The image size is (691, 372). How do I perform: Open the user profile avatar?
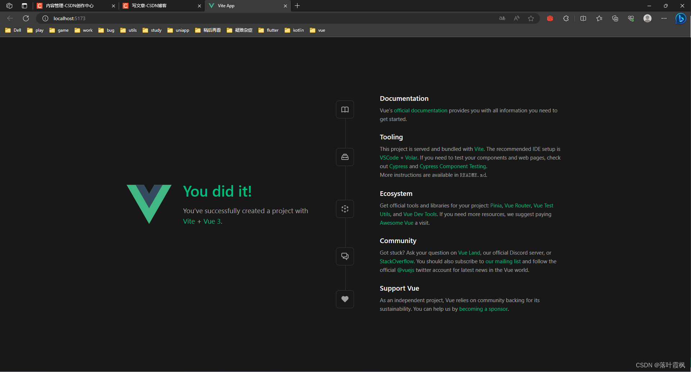point(647,18)
